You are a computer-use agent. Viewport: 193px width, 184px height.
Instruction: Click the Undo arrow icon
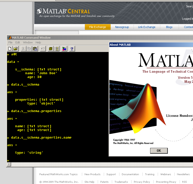pos(43,49)
